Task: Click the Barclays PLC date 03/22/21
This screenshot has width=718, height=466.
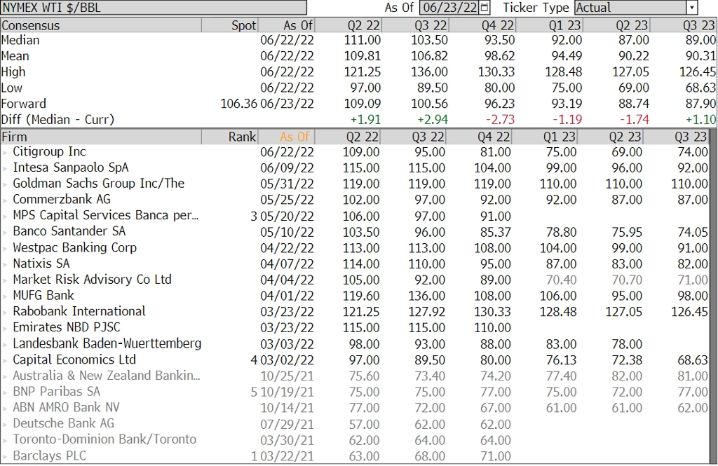Action: (x=287, y=456)
